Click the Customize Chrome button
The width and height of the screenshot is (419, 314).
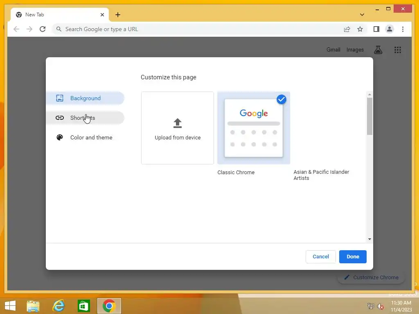point(371,278)
